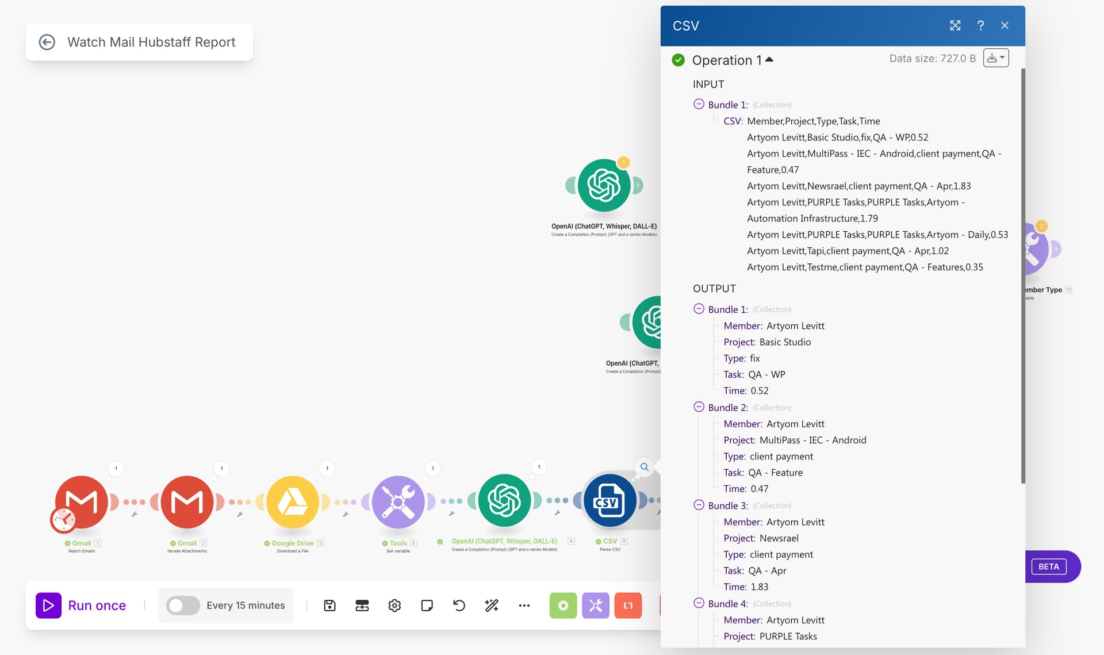Click the CSV header line Member,Project,Type,Task,Time
The height and width of the screenshot is (655, 1104).
tap(813, 121)
